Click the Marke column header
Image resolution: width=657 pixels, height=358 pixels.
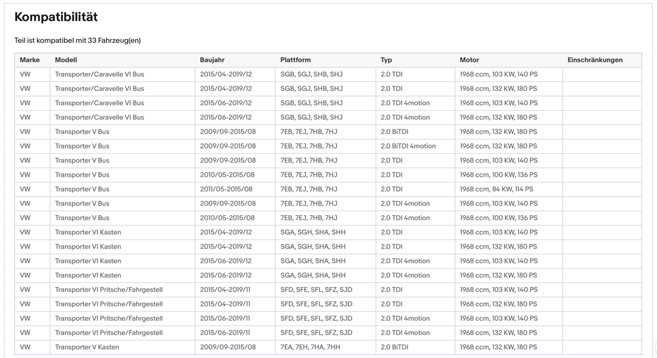[30, 60]
